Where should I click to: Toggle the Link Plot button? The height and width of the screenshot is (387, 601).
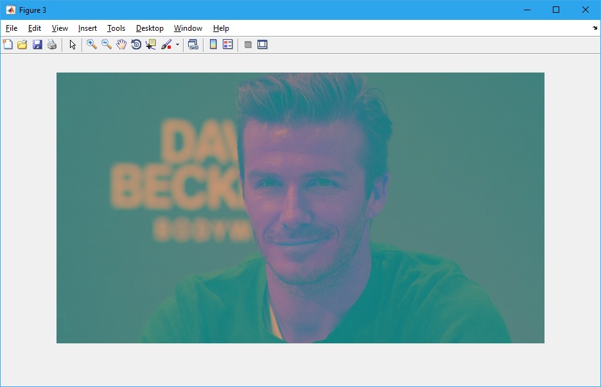(193, 45)
